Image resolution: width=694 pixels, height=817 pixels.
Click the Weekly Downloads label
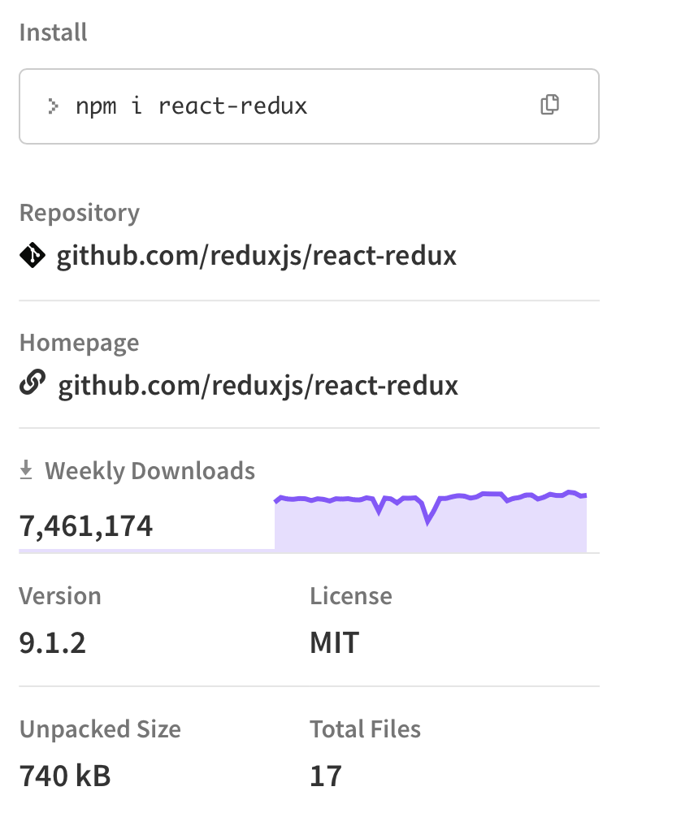pyautogui.click(x=150, y=470)
